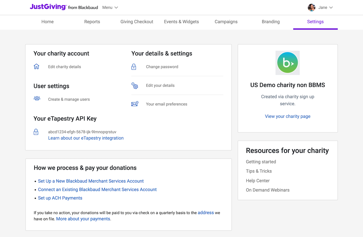Expand the Jane account dropdown arrow
The height and width of the screenshot is (237, 363).
[x=331, y=8]
